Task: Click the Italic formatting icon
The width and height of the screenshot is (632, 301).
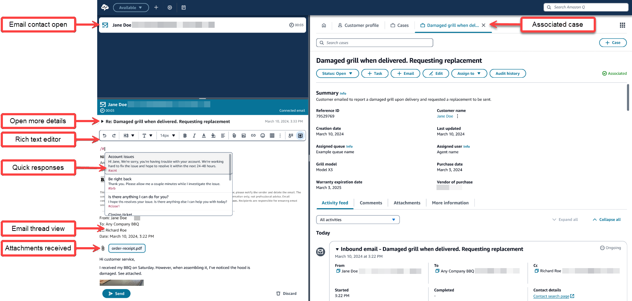Action: [x=194, y=136]
